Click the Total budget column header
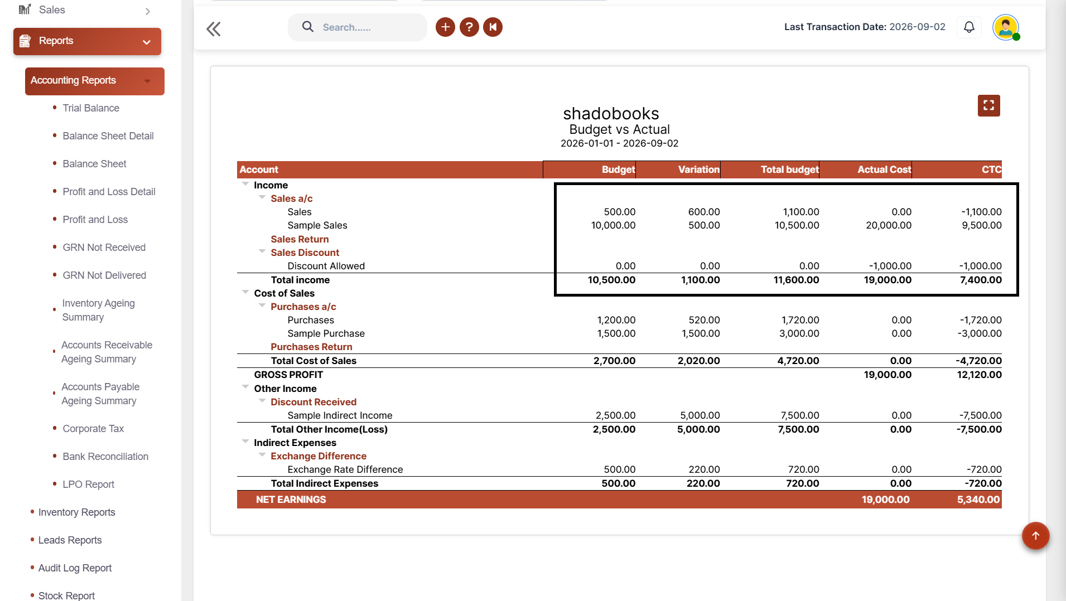This screenshot has height=601, width=1066. [x=770, y=169]
